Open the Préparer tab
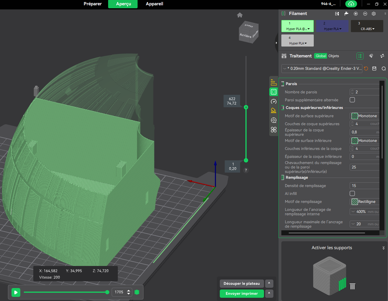The image size is (388, 301). [93, 4]
